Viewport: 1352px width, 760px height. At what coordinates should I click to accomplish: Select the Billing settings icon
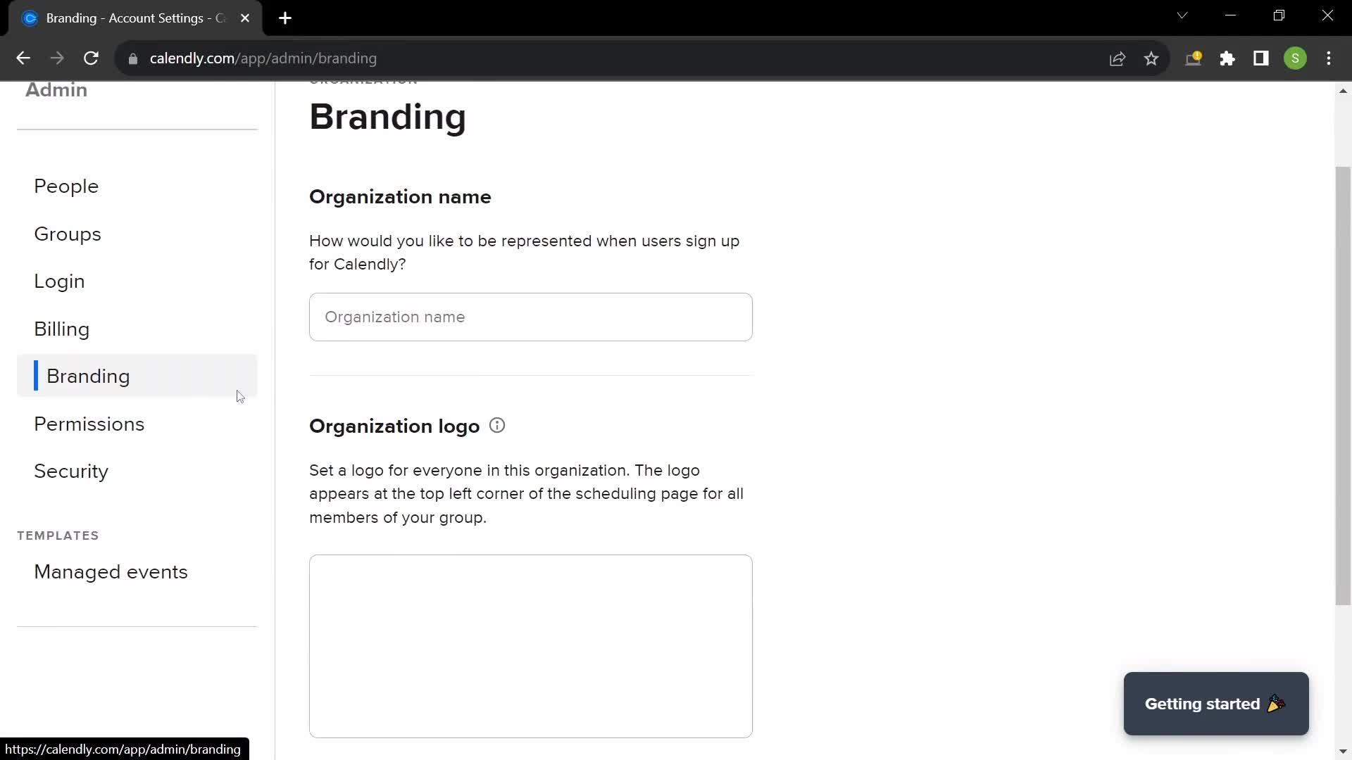(61, 330)
